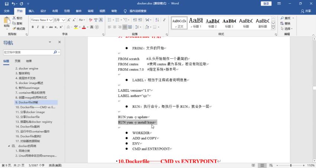The image size is (316, 168).
Task: Open the font size dropdown
Action: pos(64,20)
